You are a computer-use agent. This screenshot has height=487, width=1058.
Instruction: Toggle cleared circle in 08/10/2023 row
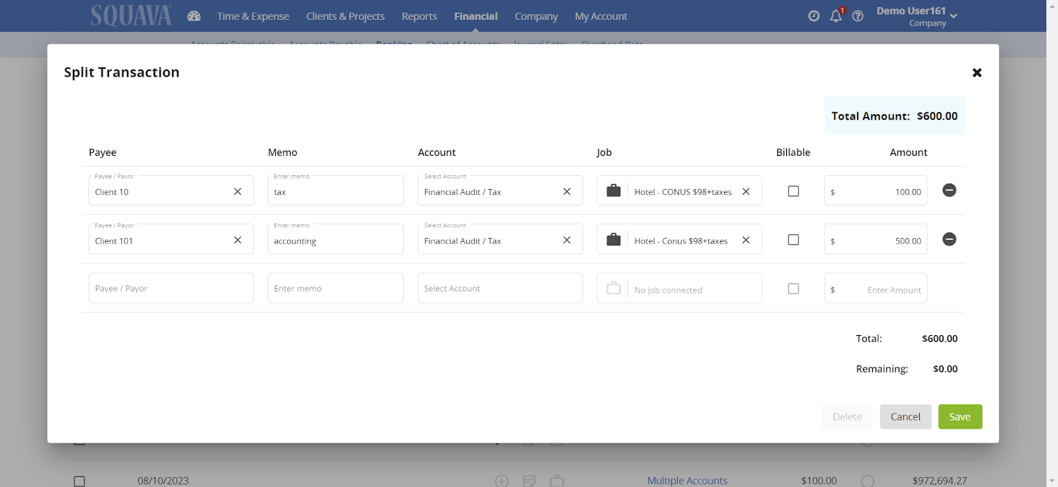click(x=868, y=481)
